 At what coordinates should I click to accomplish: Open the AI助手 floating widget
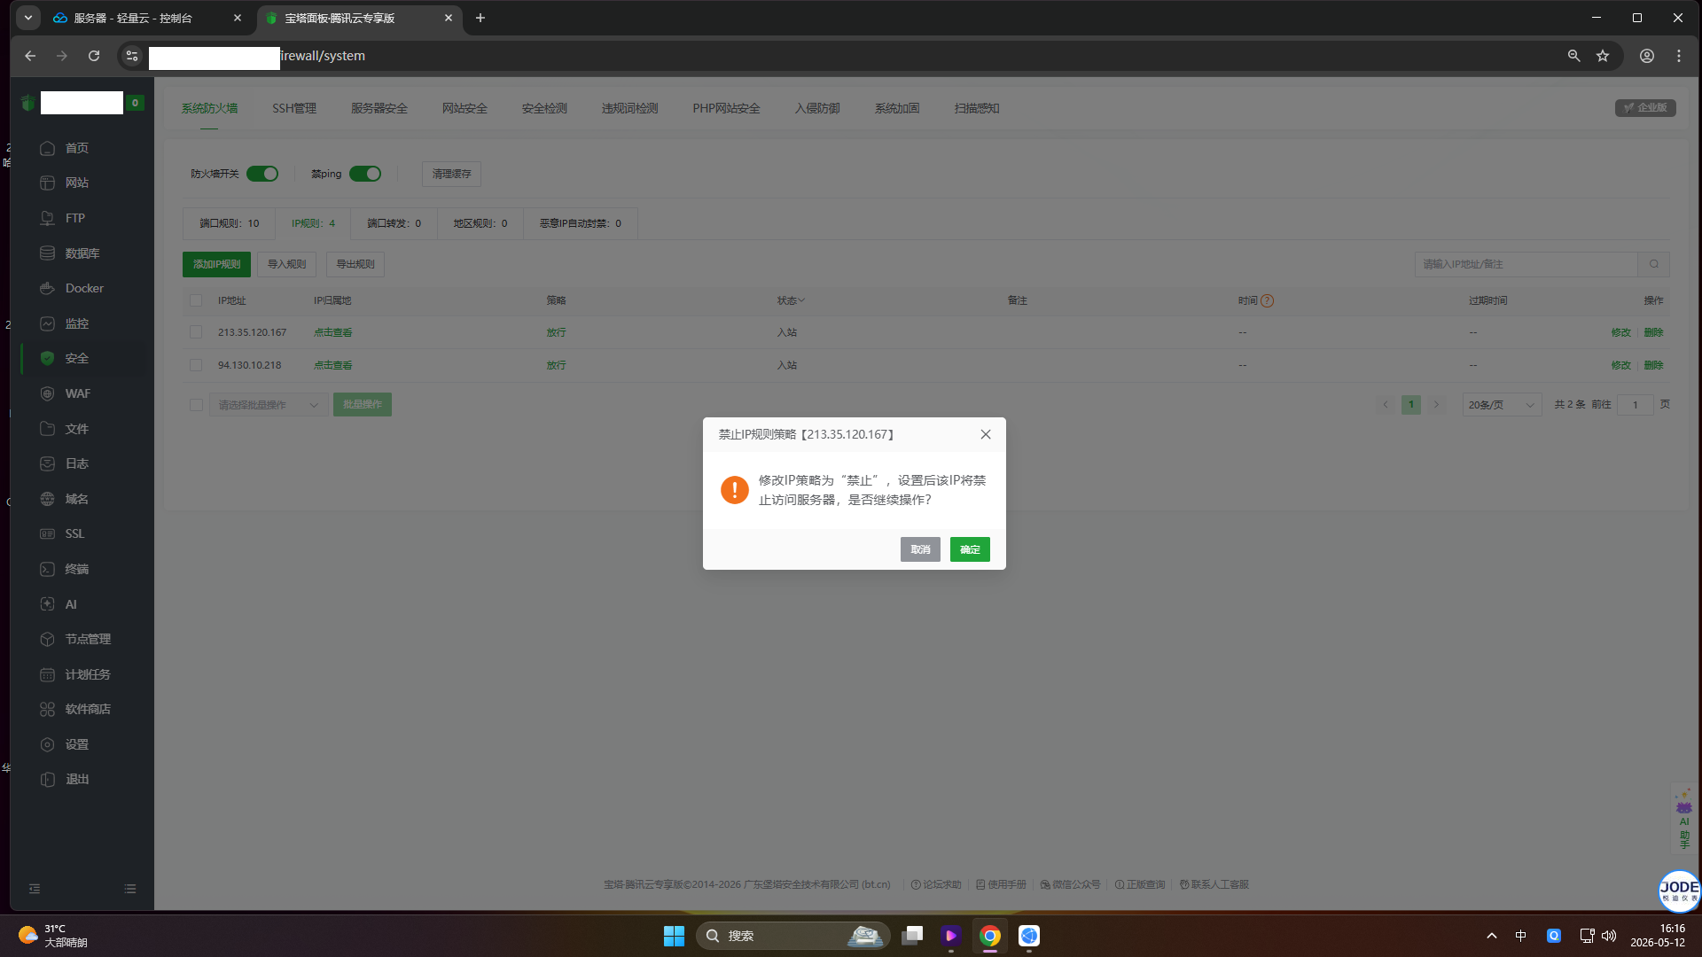1684,820
